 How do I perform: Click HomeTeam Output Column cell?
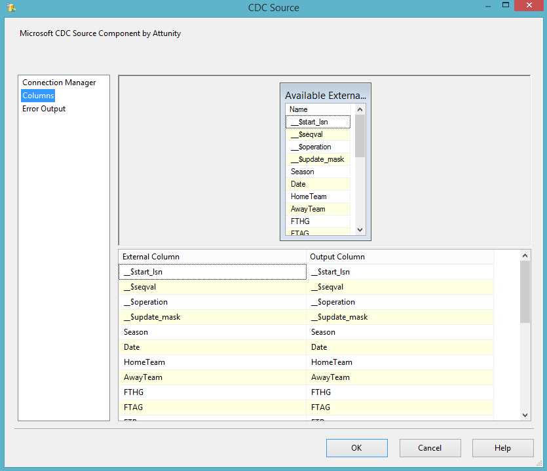click(x=400, y=362)
